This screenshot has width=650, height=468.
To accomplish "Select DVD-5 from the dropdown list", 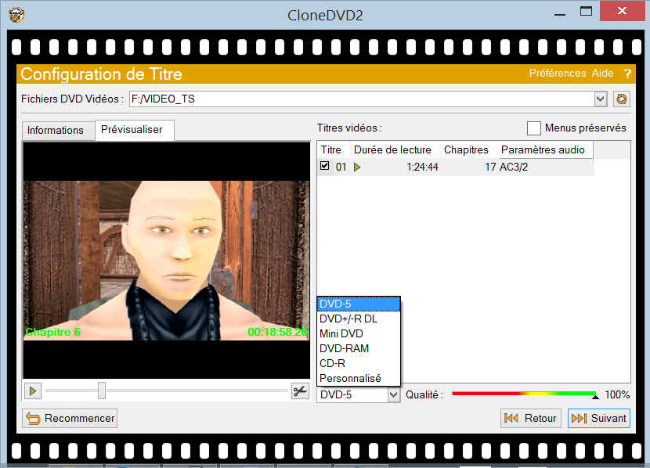I will click(359, 304).
